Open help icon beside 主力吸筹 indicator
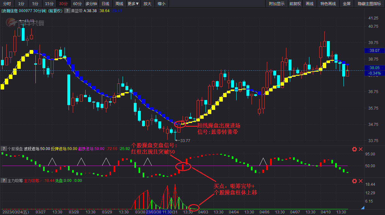385x215 pixels. (4, 181)
